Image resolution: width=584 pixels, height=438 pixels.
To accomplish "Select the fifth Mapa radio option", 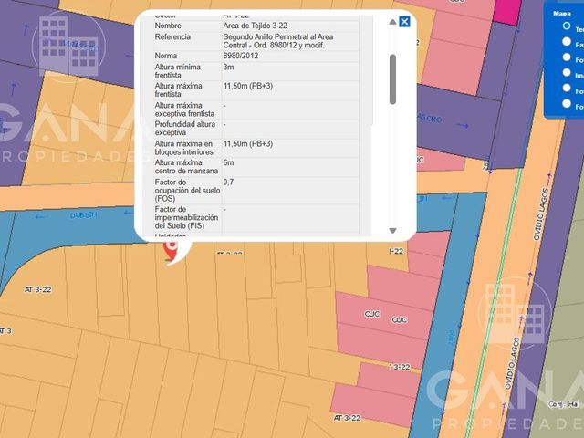I will tap(567, 88).
